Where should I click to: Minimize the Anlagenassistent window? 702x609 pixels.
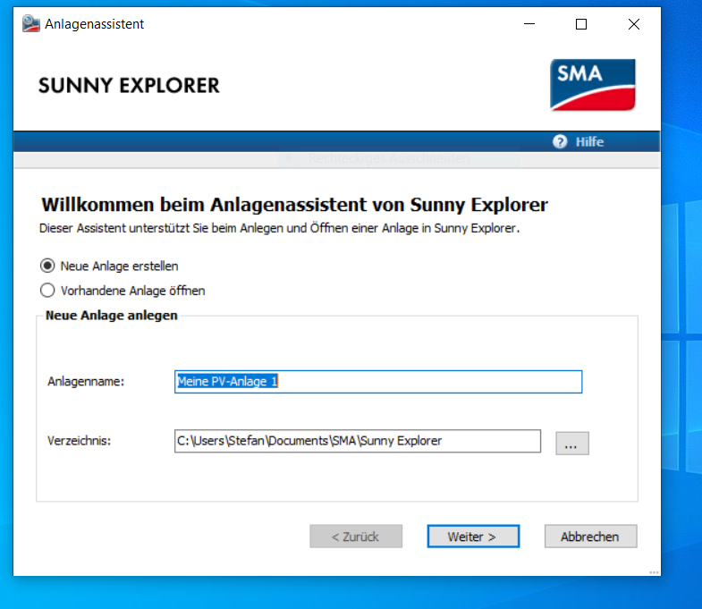pyautogui.click(x=529, y=24)
